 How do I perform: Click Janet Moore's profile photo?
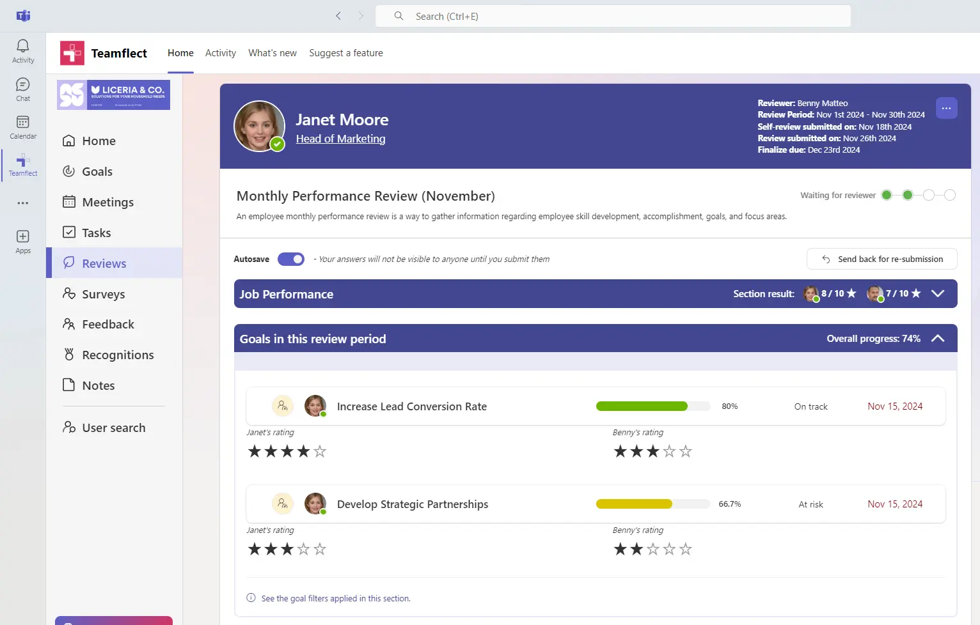[x=259, y=126]
